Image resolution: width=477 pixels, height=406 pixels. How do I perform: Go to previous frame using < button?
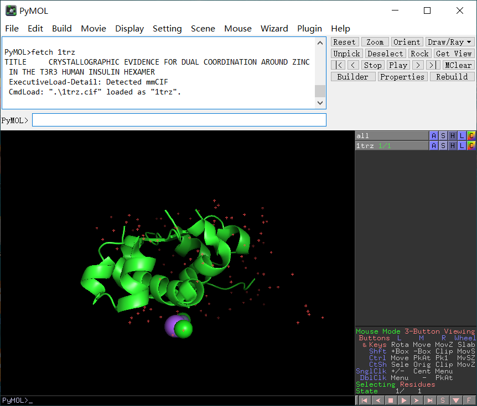click(353, 65)
